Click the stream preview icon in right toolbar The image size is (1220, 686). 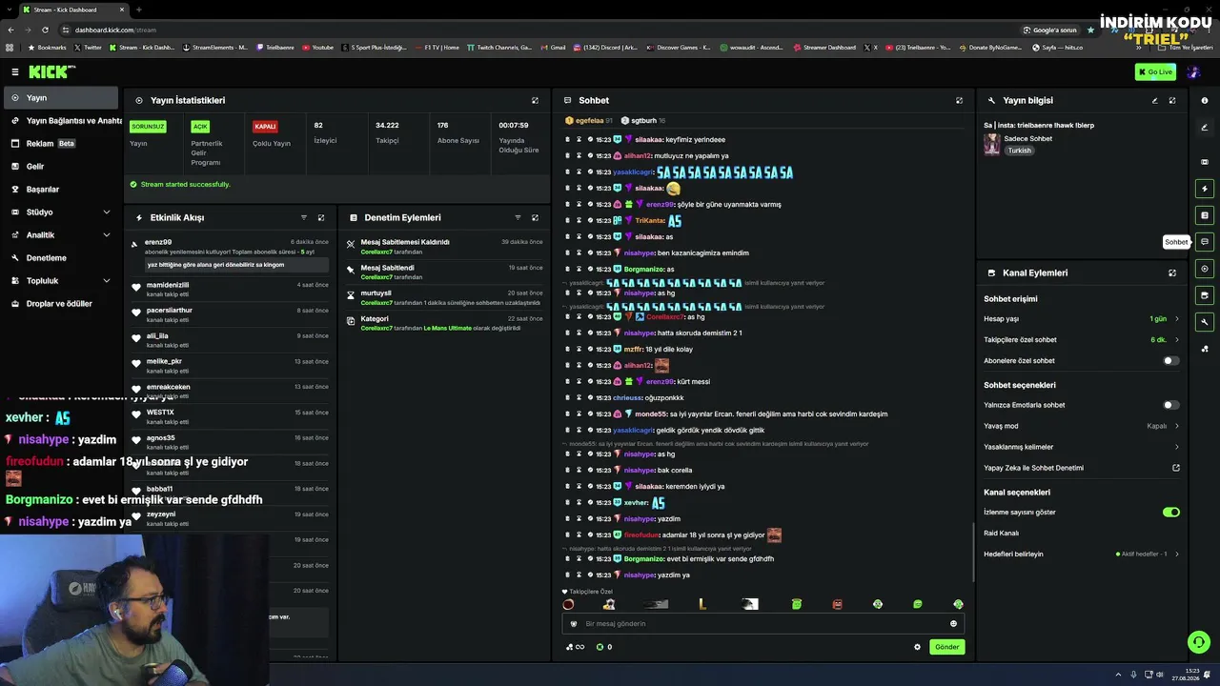pyautogui.click(x=1205, y=162)
